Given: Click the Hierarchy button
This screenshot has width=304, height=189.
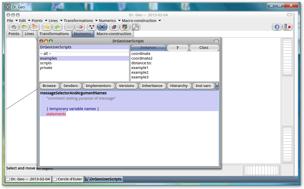Looking at the screenshot, I should click(179, 86).
